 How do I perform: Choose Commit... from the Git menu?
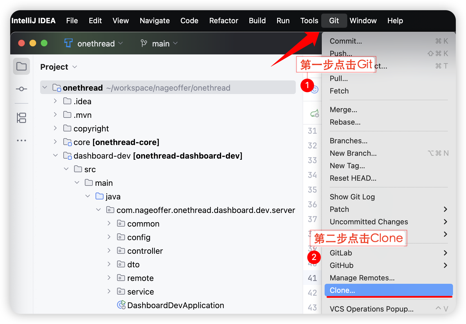click(389, 41)
